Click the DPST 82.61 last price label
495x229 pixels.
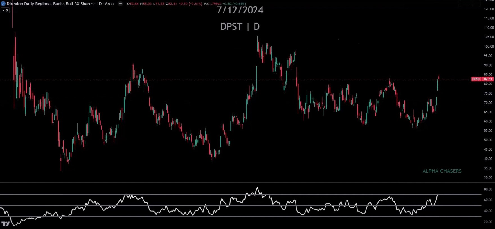pyautogui.click(x=482, y=79)
